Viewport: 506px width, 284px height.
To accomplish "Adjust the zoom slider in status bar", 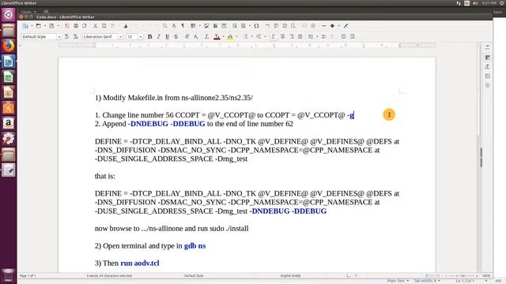I will click(463, 275).
